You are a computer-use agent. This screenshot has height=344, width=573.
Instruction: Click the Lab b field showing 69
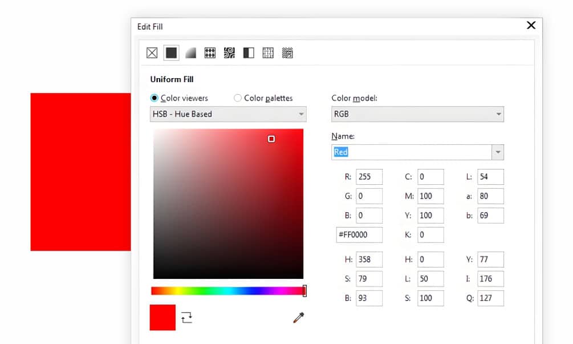[490, 215]
